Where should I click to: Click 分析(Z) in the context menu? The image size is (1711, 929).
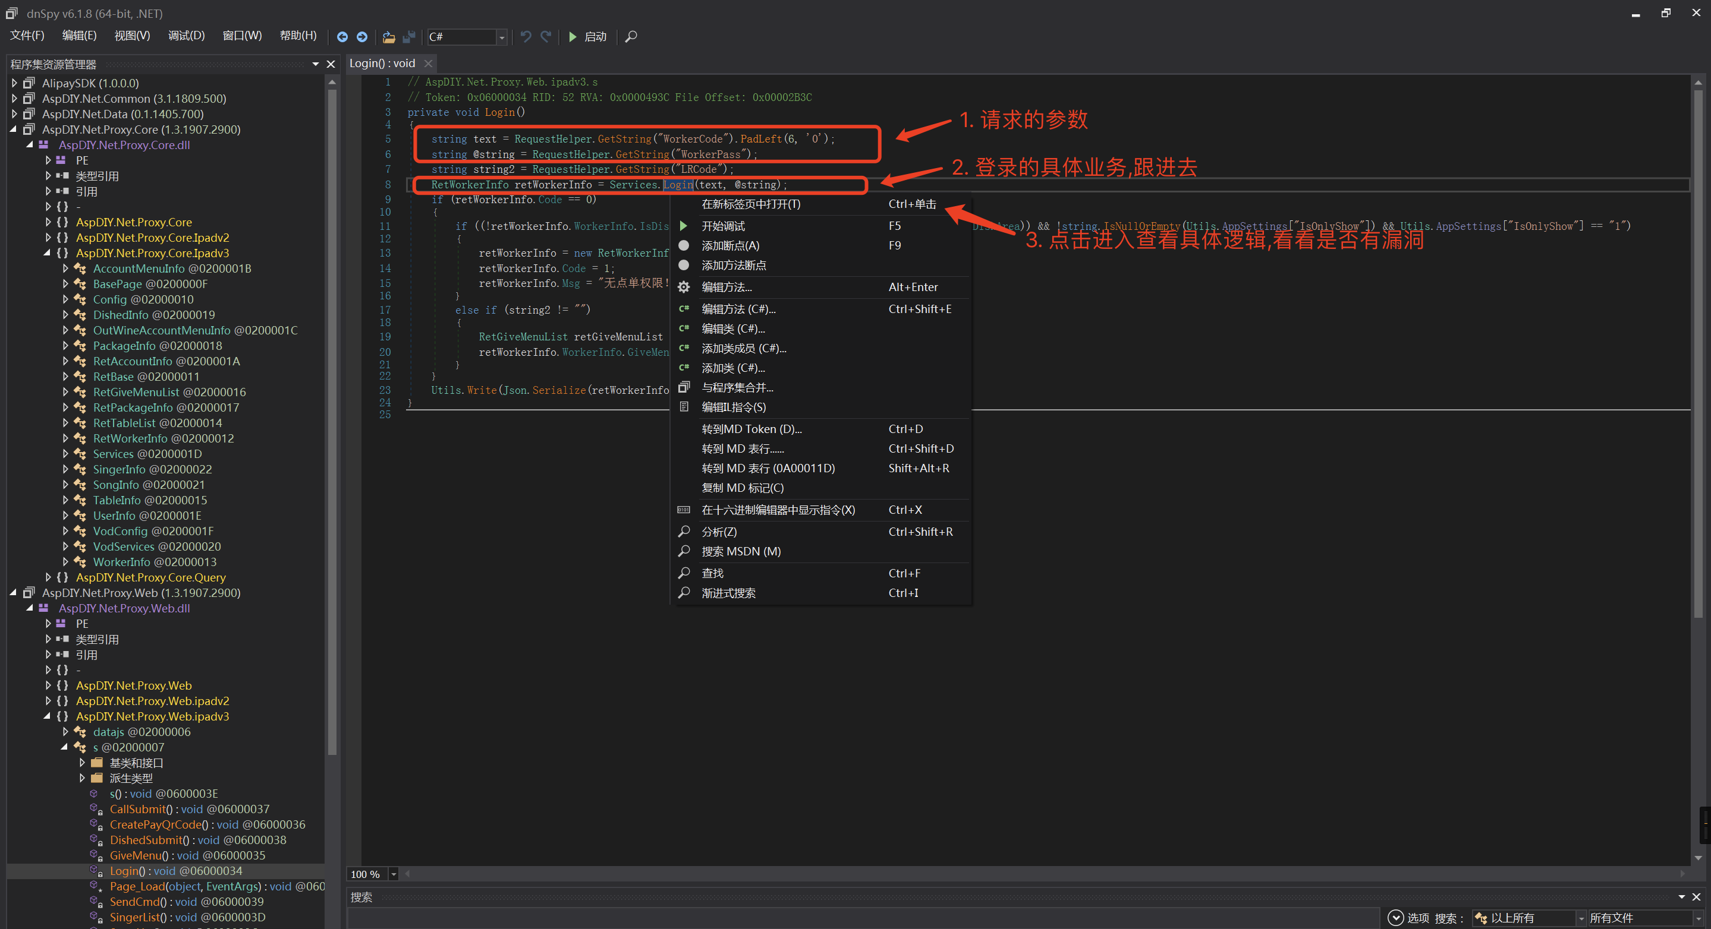(719, 532)
